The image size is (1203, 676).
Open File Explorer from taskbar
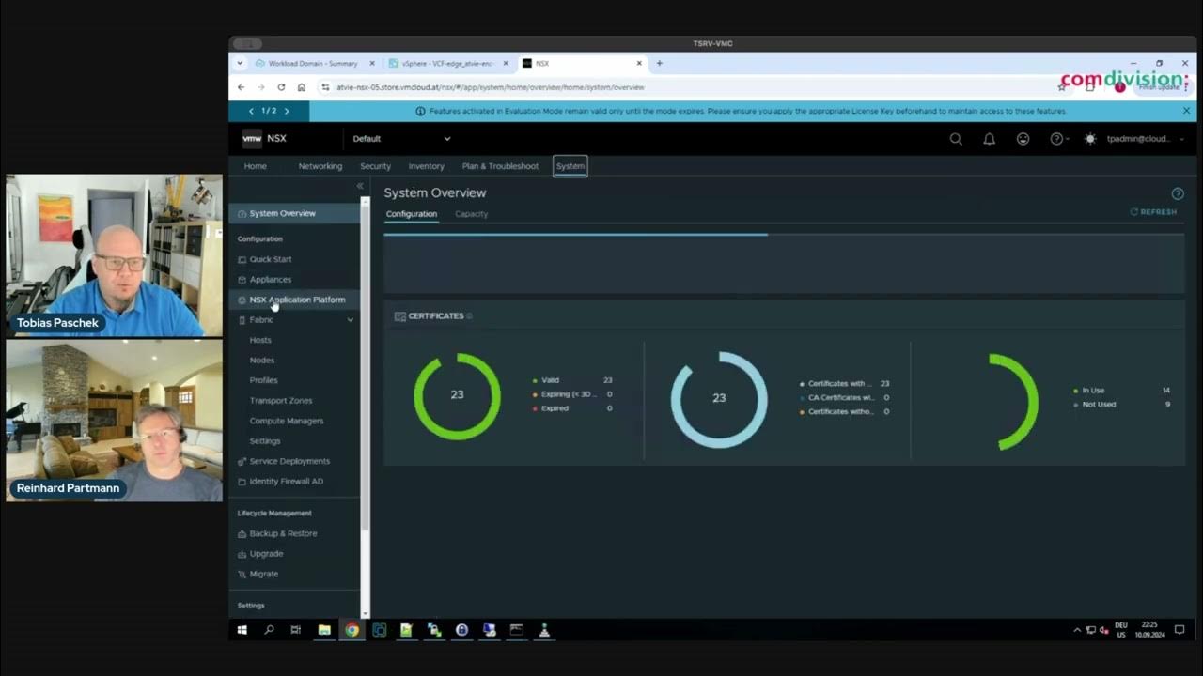[x=324, y=630]
